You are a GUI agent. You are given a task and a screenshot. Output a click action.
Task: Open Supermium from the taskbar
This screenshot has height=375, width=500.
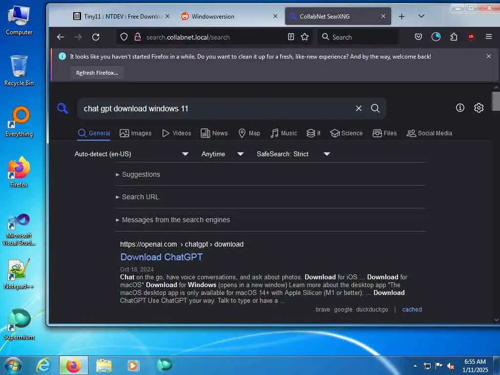[164, 365]
